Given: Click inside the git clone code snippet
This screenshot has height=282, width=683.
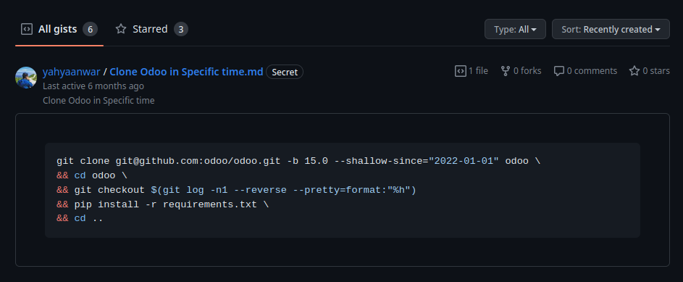Looking at the screenshot, I should (343, 190).
